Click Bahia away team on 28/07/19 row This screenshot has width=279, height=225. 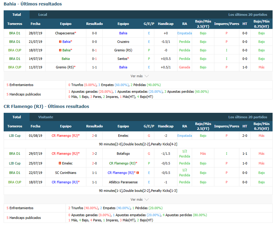[123, 33]
